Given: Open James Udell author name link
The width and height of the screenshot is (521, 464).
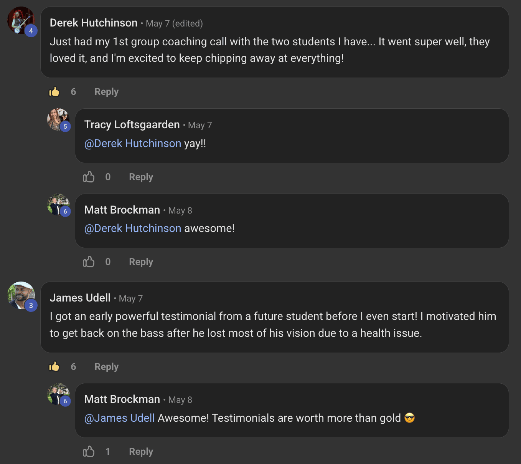Looking at the screenshot, I should (80, 298).
